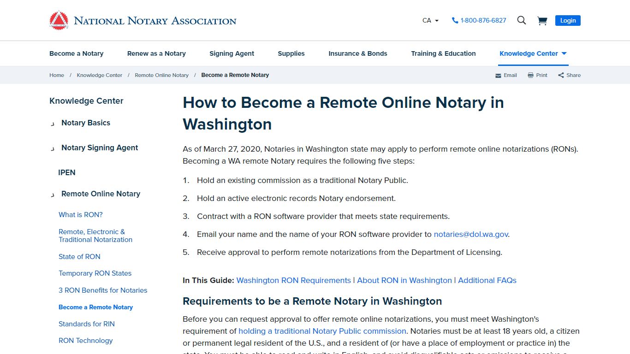Jump to About RON in Washington
Image resolution: width=630 pixels, height=354 pixels.
pos(404,280)
